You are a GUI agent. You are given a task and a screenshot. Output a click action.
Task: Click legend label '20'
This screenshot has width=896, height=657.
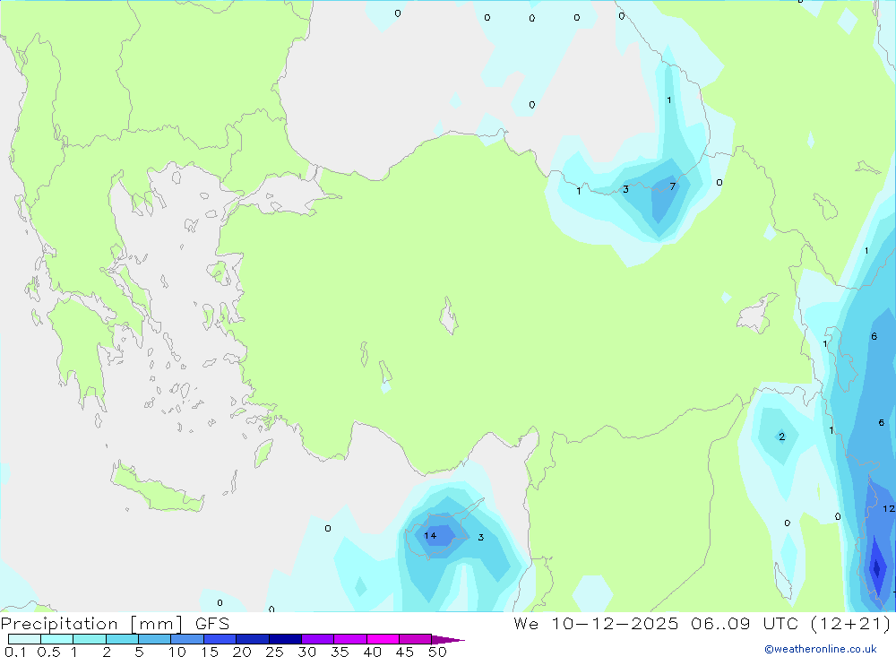point(242,652)
